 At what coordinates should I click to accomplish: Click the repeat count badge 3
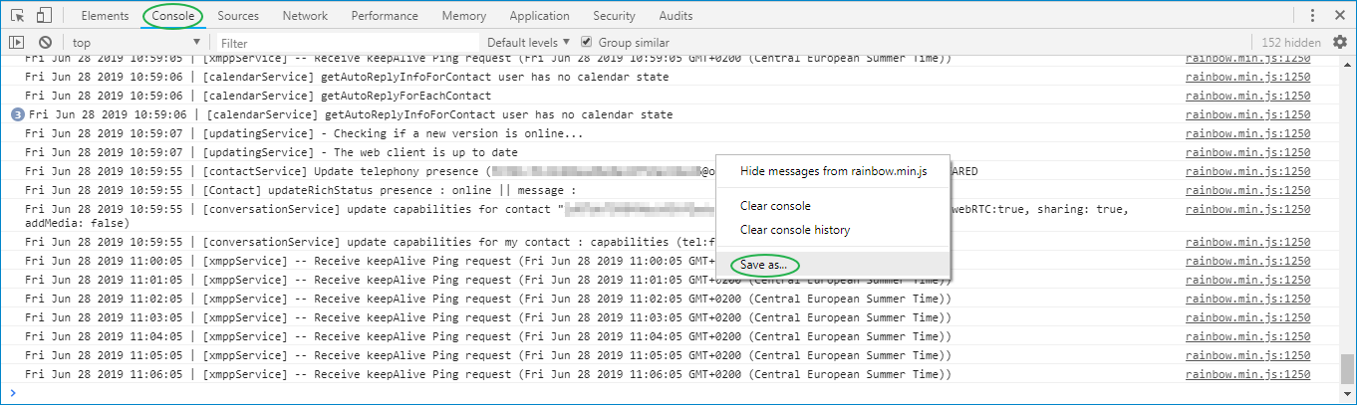(x=17, y=114)
